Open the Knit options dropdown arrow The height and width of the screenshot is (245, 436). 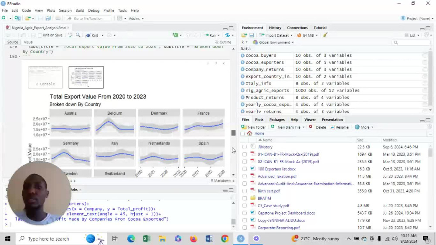coord(102,35)
